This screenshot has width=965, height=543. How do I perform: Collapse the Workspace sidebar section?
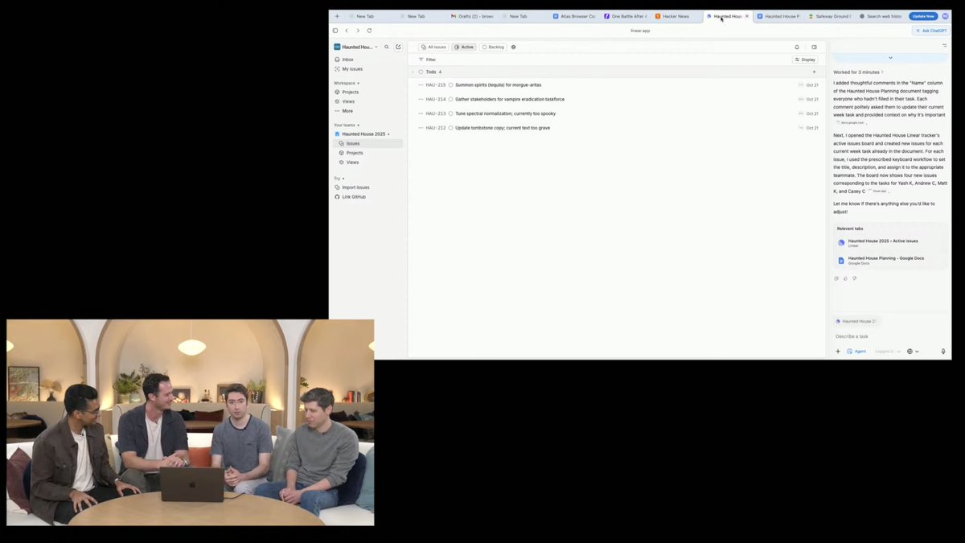[x=347, y=83]
